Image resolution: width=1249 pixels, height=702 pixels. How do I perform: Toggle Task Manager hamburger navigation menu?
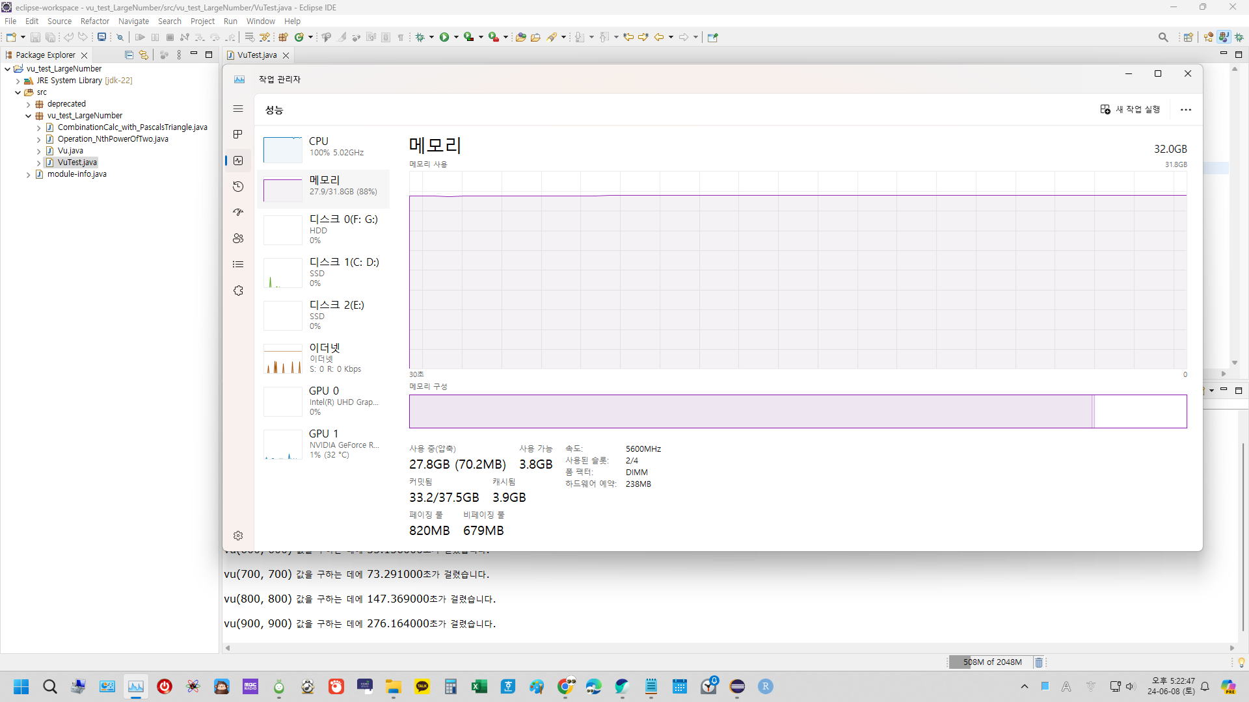[238, 109]
